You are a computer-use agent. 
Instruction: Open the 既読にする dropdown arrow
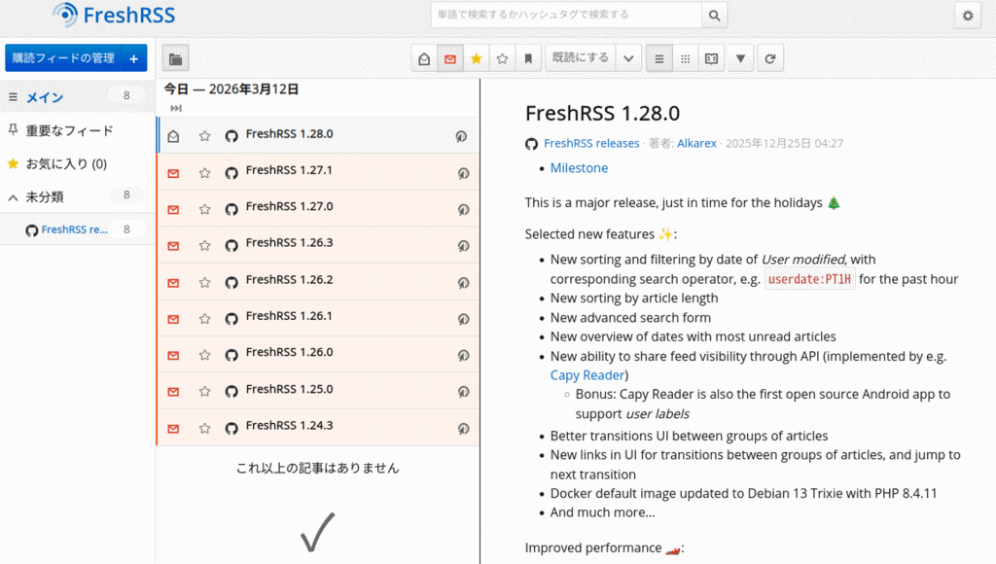(628, 59)
